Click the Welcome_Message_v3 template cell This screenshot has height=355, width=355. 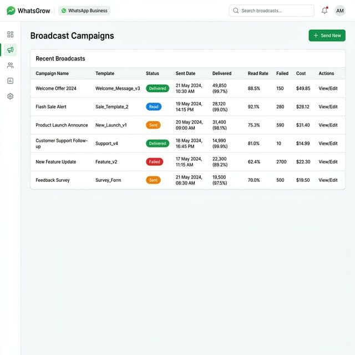[x=118, y=89]
